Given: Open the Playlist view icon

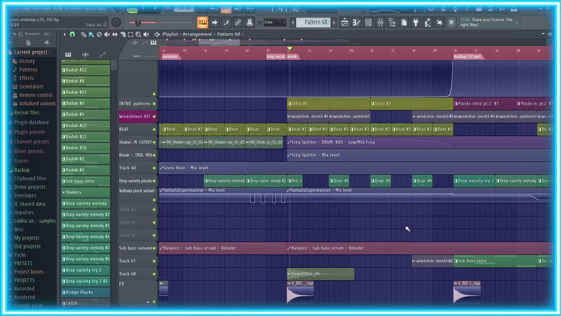Looking at the screenshot, I should click(x=345, y=22).
